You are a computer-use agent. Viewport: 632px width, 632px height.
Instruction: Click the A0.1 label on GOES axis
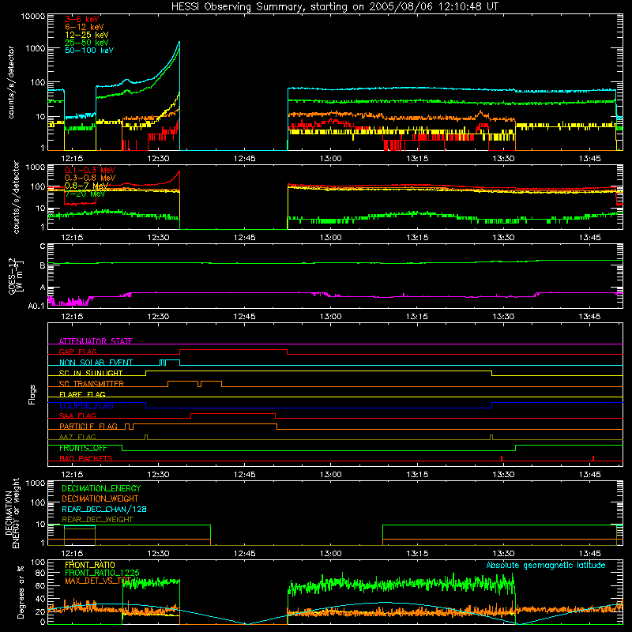click(x=36, y=306)
